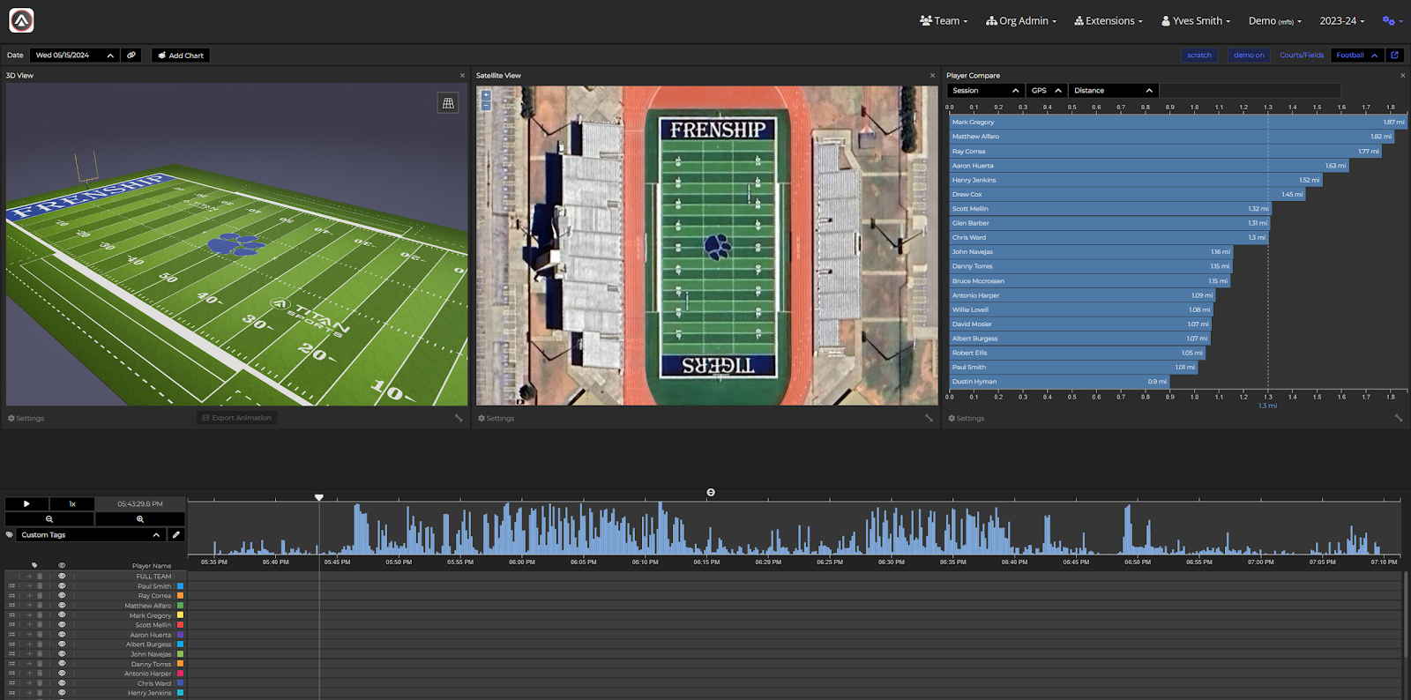
Task: Zoom in the timeline with the magnifier
Action: coord(140,519)
